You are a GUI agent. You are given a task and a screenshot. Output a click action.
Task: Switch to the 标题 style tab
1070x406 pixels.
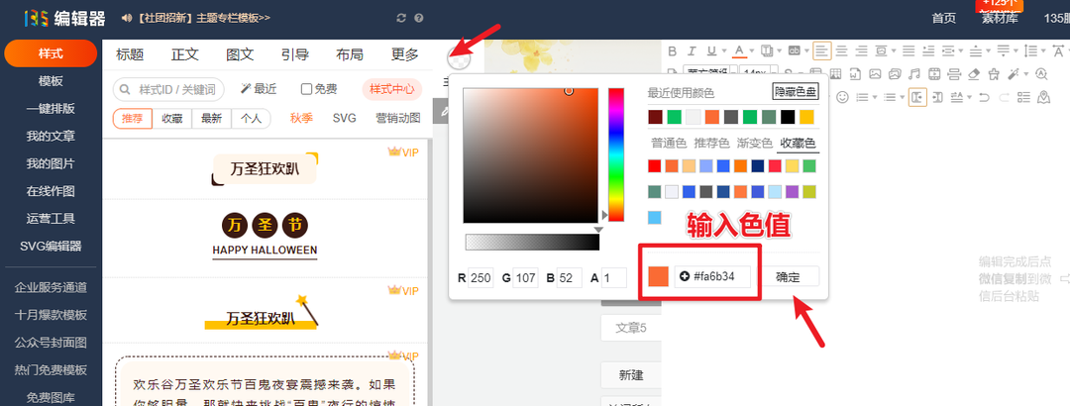coord(130,54)
